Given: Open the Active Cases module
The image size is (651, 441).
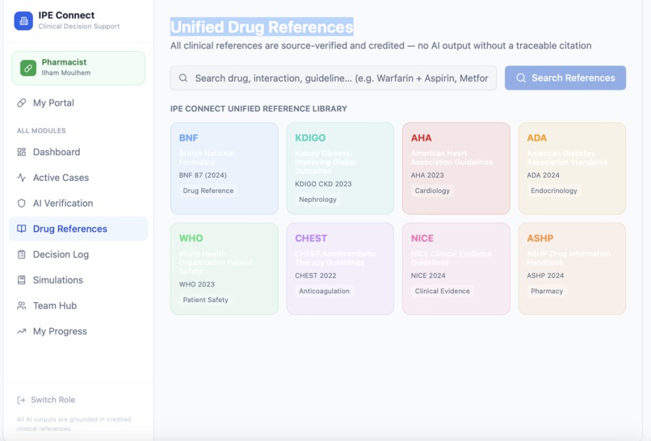Looking at the screenshot, I should (x=78, y=178).
